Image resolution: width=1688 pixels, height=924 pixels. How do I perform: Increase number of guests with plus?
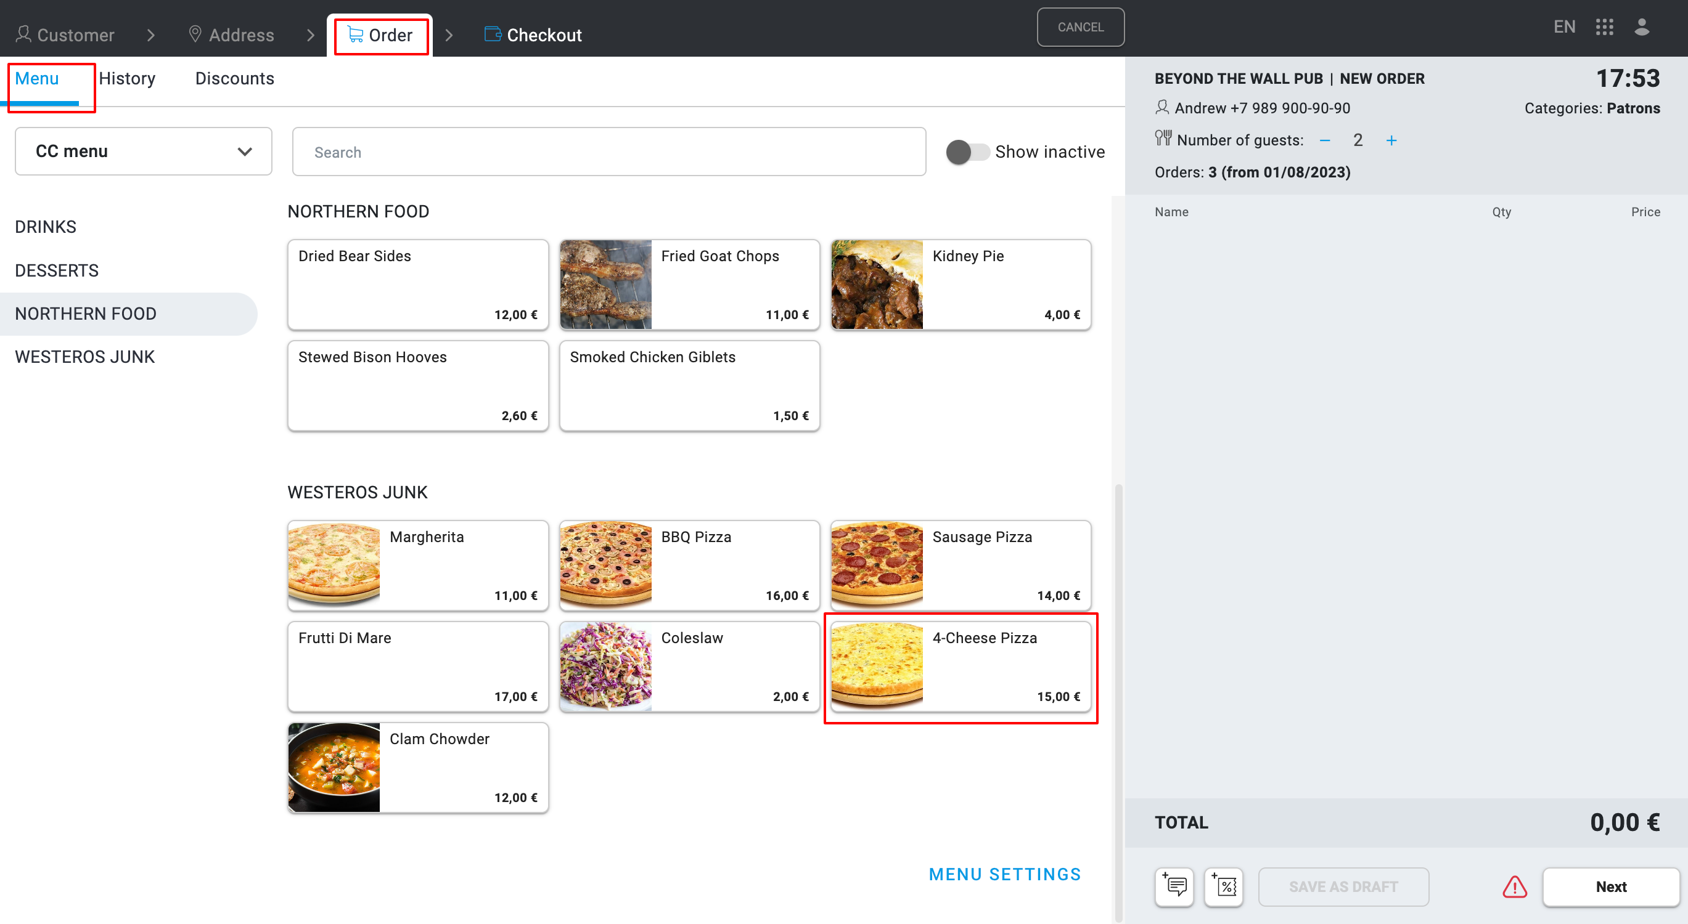point(1391,140)
